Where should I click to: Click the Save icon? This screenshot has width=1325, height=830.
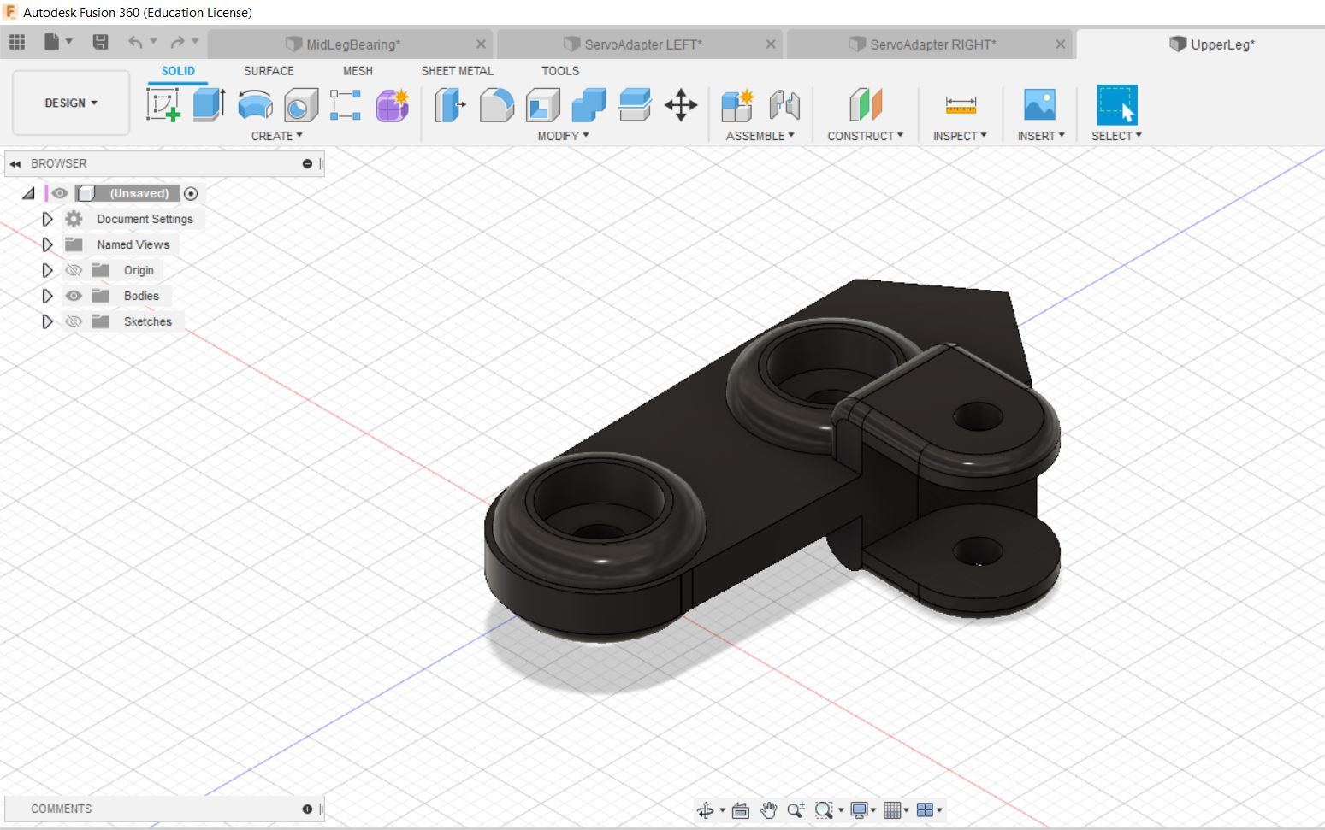coord(100,42)
